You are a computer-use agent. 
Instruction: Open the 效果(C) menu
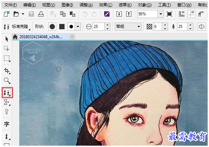click(x=105, y=5)
